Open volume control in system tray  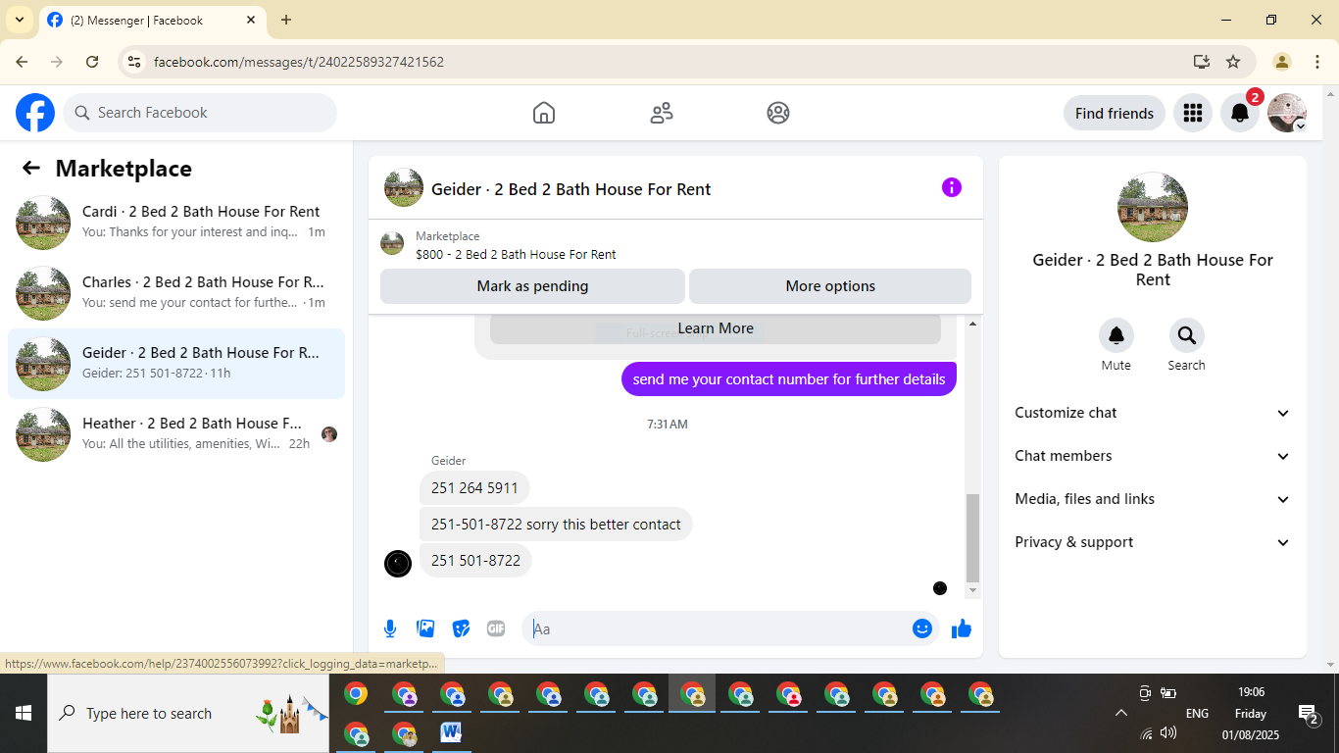pos(1168,732)
